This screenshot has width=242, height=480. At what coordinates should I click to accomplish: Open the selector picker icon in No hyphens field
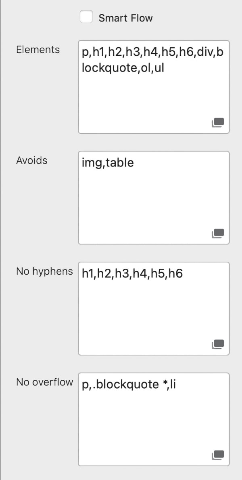point(218,344)
